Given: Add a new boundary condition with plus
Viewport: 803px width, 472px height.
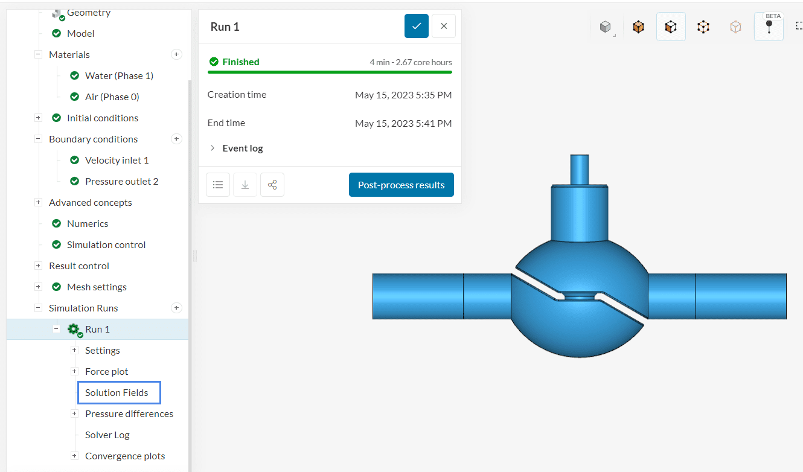Looking at the screenshot, I should point(176,139).
